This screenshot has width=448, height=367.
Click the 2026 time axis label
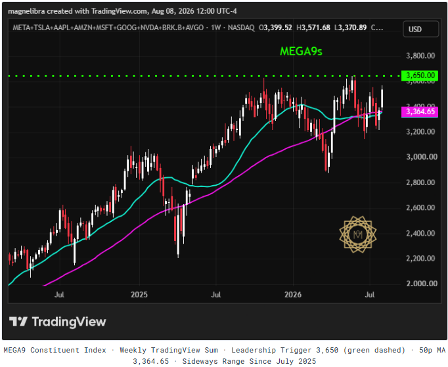click(x=293, y=295)
